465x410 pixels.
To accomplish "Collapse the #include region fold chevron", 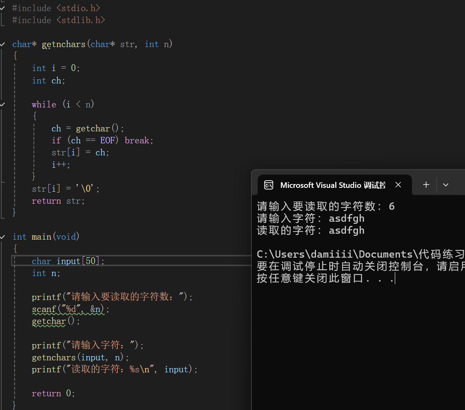I will [3, 8].
